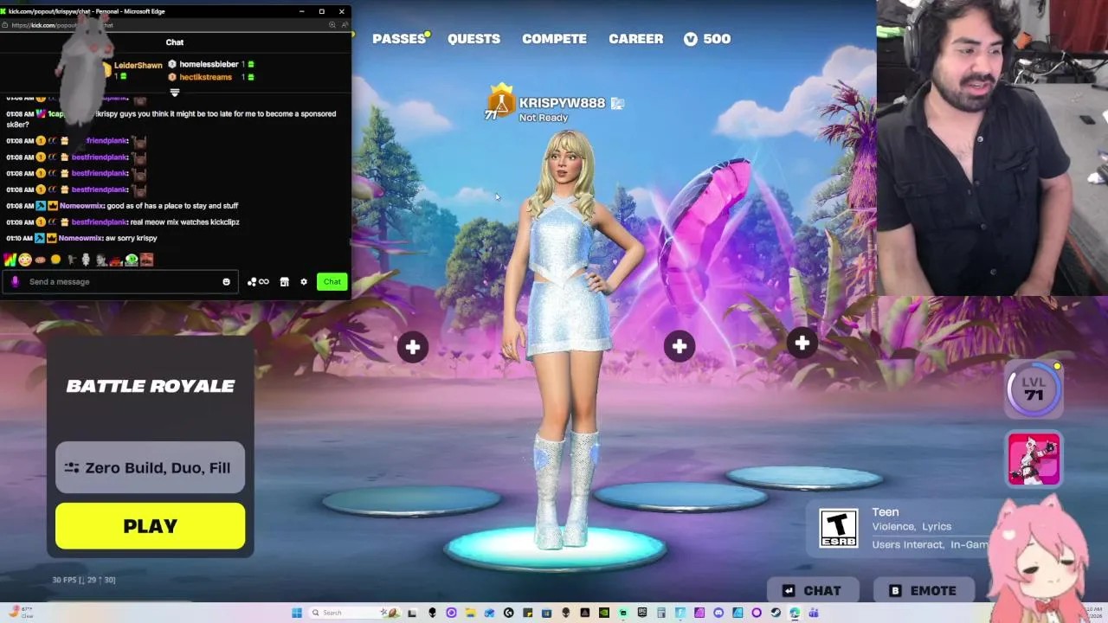Image resolution: width=1108 pixels, height=623 pixels.
Task: Click the Chat header title in the popout
Action: (x=175, y=42)
